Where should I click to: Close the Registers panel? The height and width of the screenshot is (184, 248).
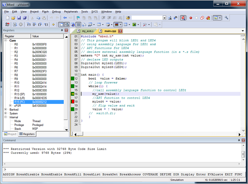[x=67, y=30]
